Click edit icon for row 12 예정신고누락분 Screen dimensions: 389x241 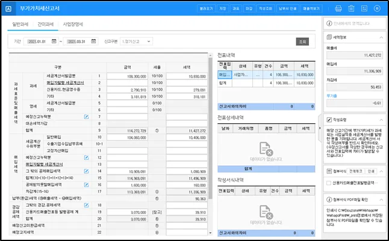86,157
